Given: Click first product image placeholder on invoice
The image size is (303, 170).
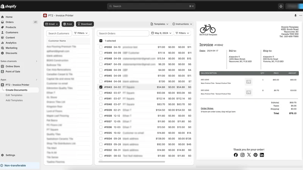Looking at the screenshot, I should (x=248, y=82).
